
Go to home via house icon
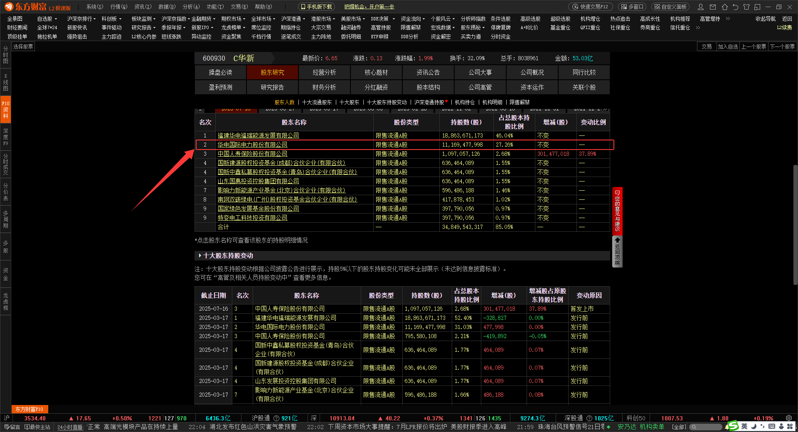tap(725, 7)
